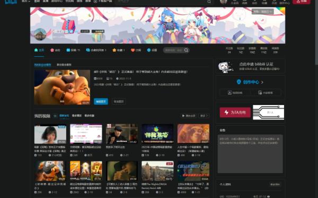Click the outlined 取消置顶 button
The width and height of the screenshot is (318, 198).
(x=119, y=101)
